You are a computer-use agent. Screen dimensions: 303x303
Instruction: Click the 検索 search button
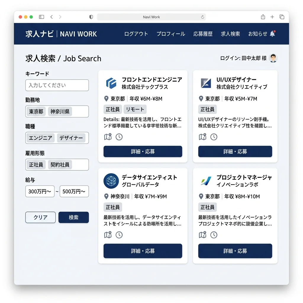point(74,217)
